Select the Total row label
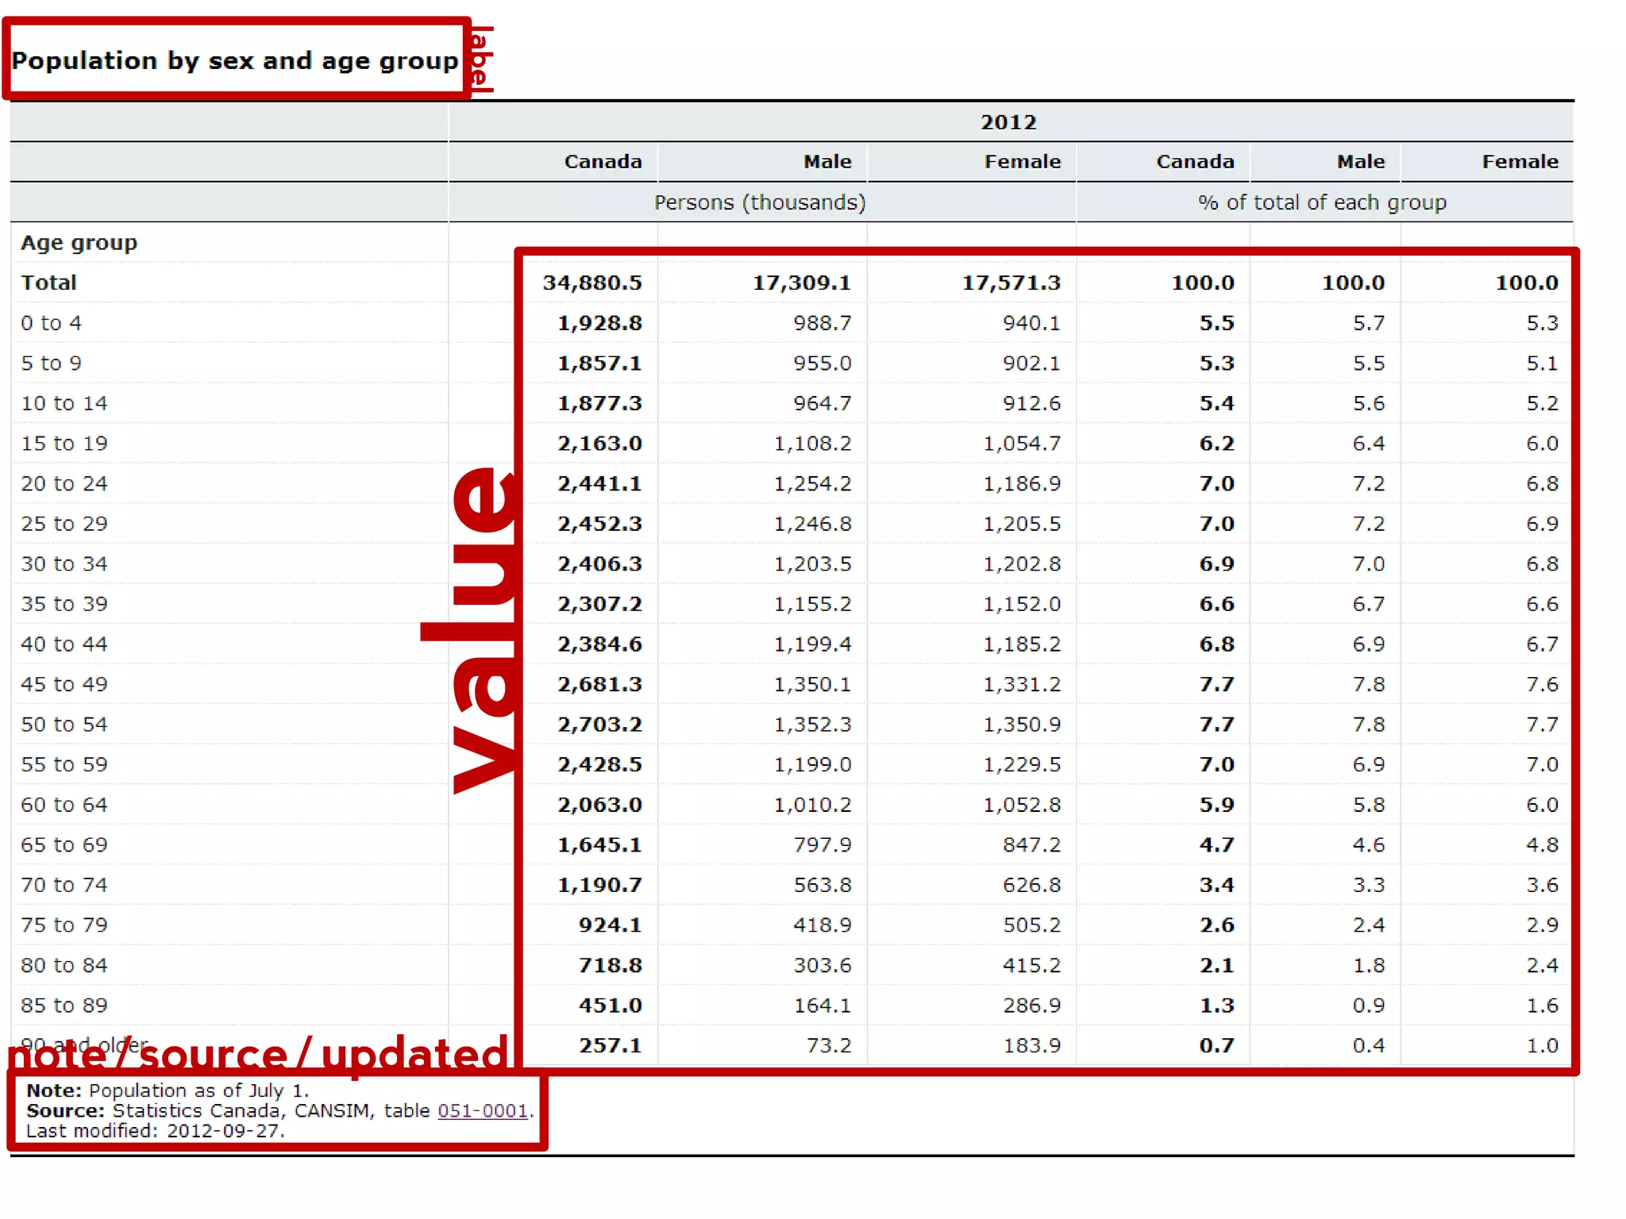Screen dimensions: 1626x1219 coord(49,283)
